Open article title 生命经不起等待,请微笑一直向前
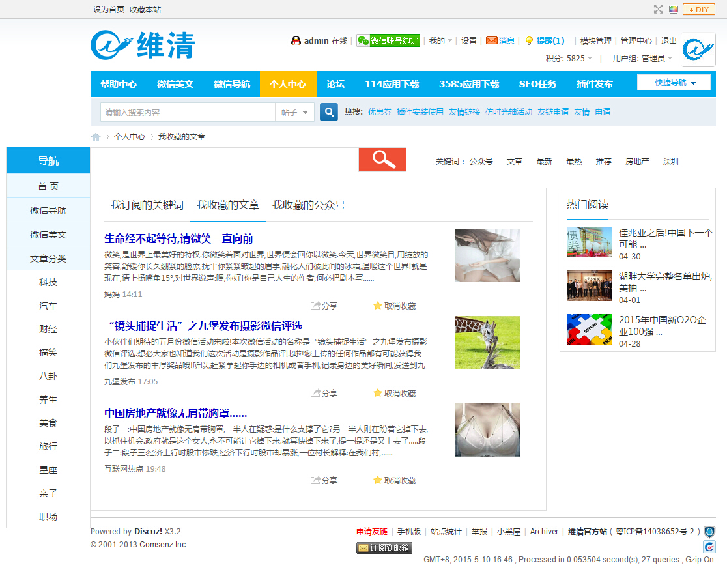Viewport: 727px width, 576px height. click(x=178, y=238)
